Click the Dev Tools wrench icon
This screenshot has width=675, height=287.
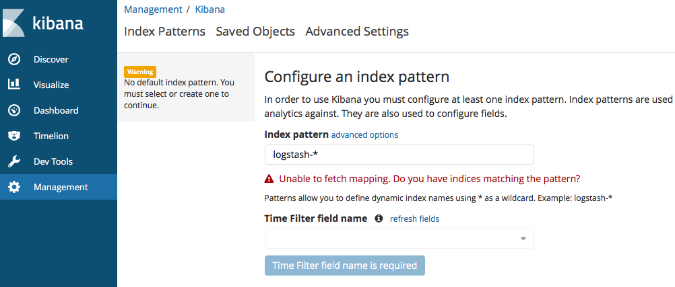[x=13, y=161]
